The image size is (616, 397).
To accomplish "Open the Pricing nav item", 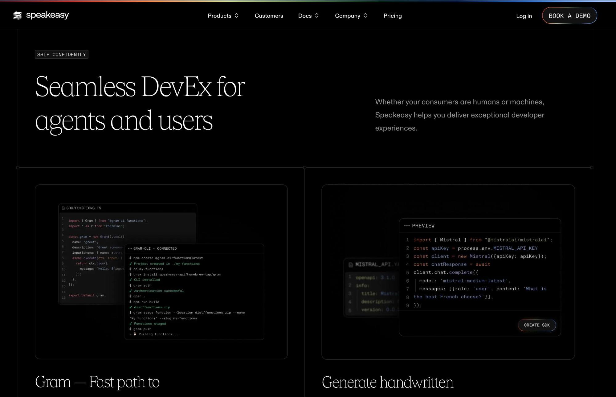I will pos(392,16).
